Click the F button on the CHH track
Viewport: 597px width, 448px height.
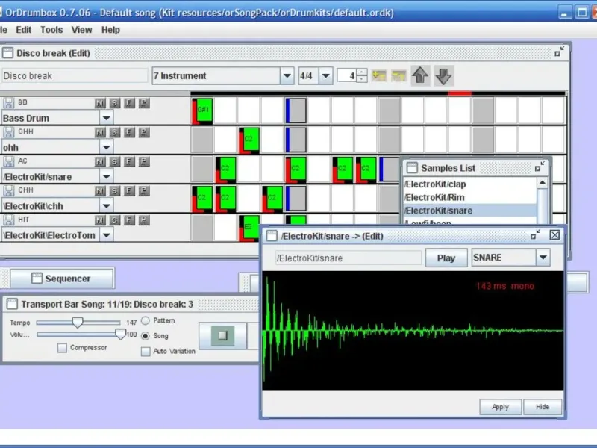[x=129, y=191]
